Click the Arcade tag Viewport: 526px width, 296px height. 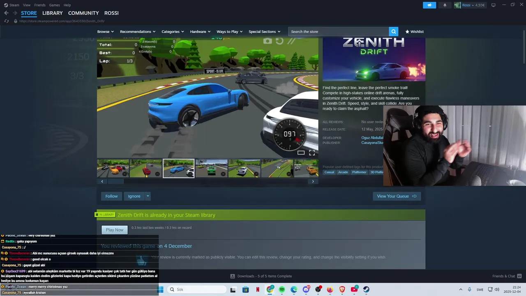(x=343, y=172)
